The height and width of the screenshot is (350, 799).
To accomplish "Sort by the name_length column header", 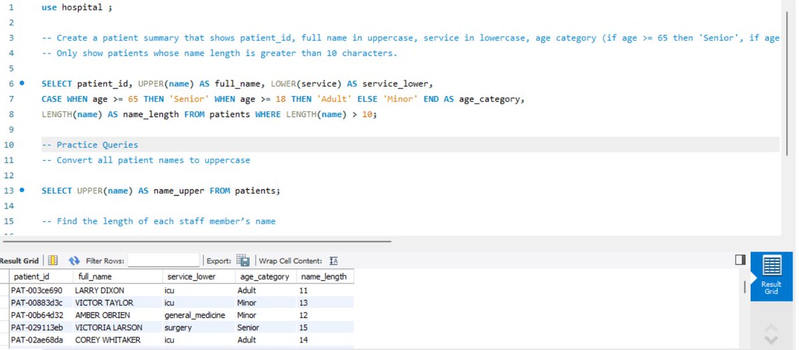I will coord(325,277).
